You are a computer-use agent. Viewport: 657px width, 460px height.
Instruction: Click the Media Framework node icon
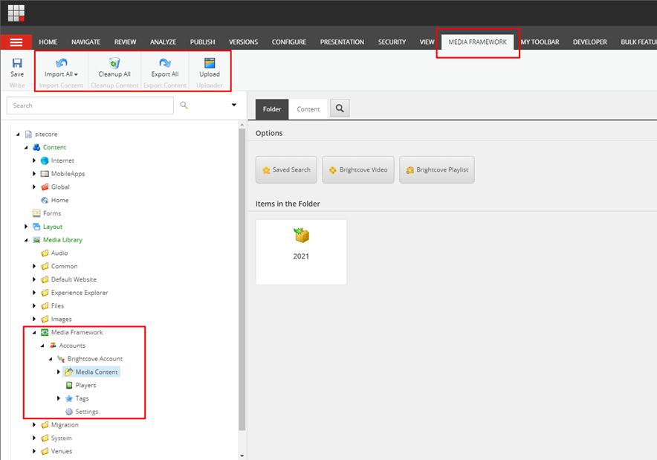(x=45, y=332)
